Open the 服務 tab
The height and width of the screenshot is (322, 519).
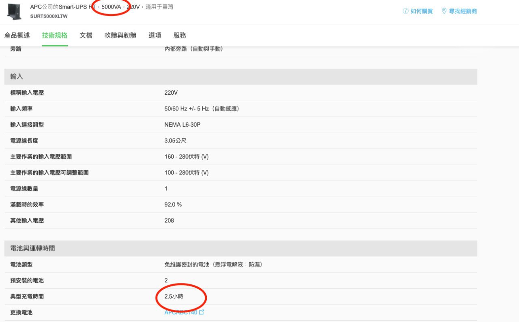[180, 36]
